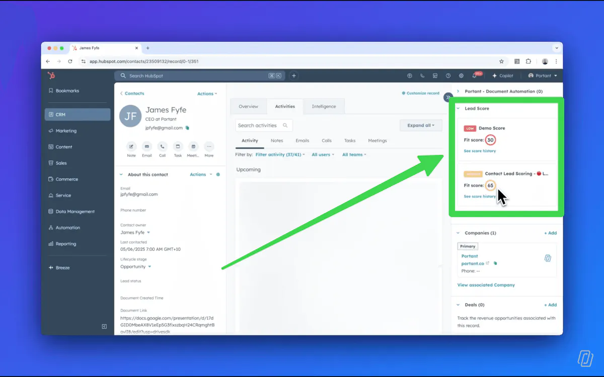Click the plus quick-create button

pos(294,76)
